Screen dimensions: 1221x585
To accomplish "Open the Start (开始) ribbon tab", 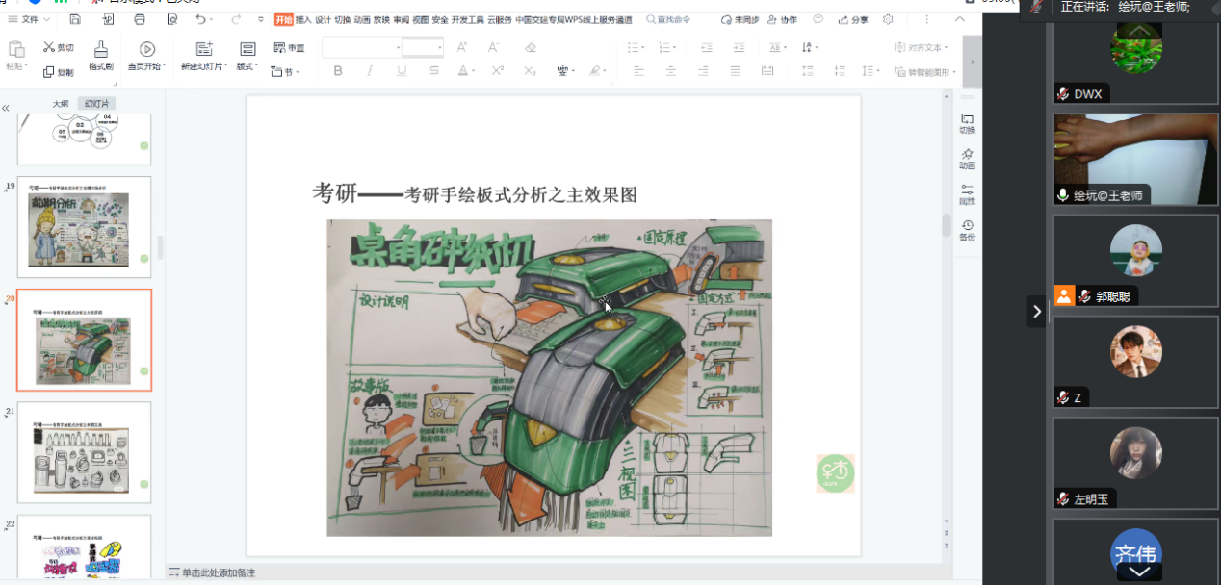I will (x=283, y=19).
